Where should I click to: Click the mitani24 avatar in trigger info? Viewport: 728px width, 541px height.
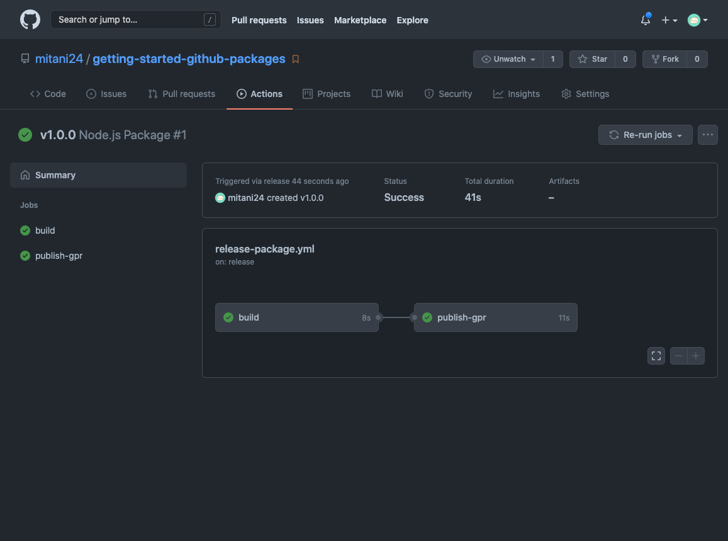pyautogui.click(x=220, y=198)
